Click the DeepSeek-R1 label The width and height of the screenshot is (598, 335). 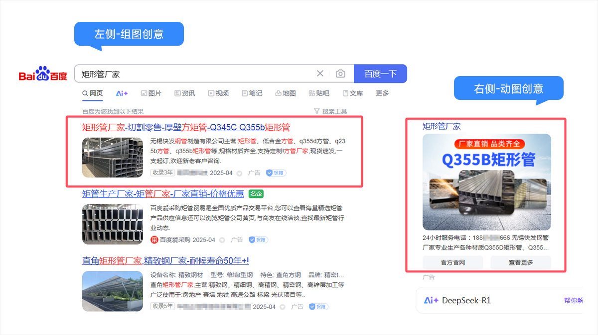466,300
